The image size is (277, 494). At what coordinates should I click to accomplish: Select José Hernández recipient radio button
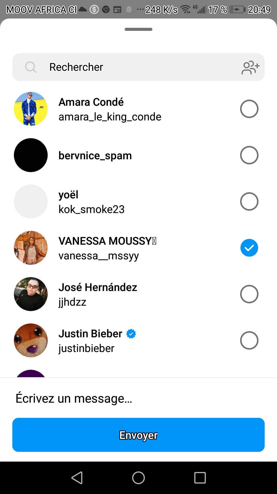point(249,294)
